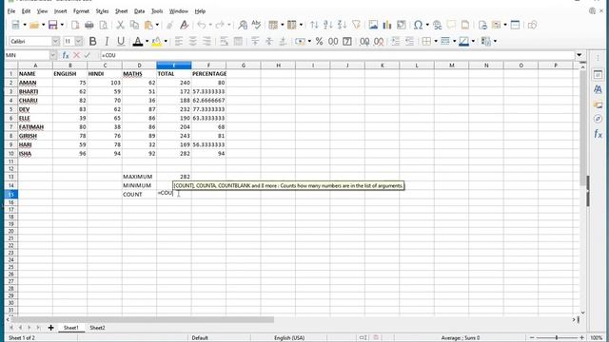609x342 pixels.
Task: Toggle Underline formatting
Action: click(121, 42)
